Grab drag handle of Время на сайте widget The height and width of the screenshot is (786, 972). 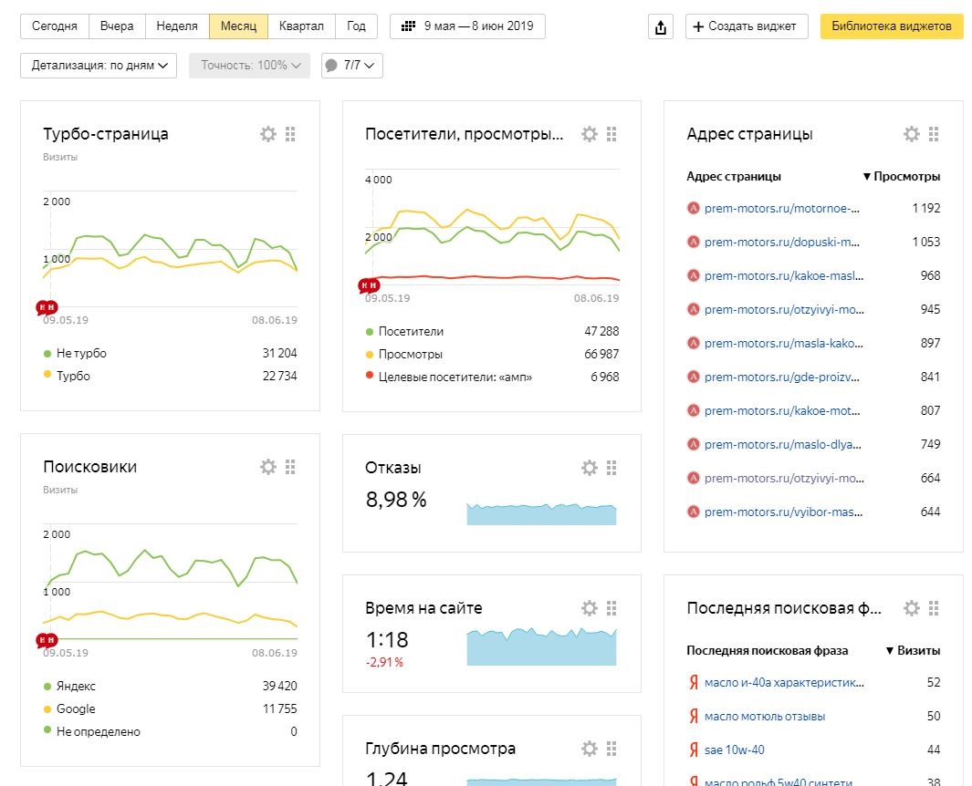pyautogui.click(x=611, y=608)
